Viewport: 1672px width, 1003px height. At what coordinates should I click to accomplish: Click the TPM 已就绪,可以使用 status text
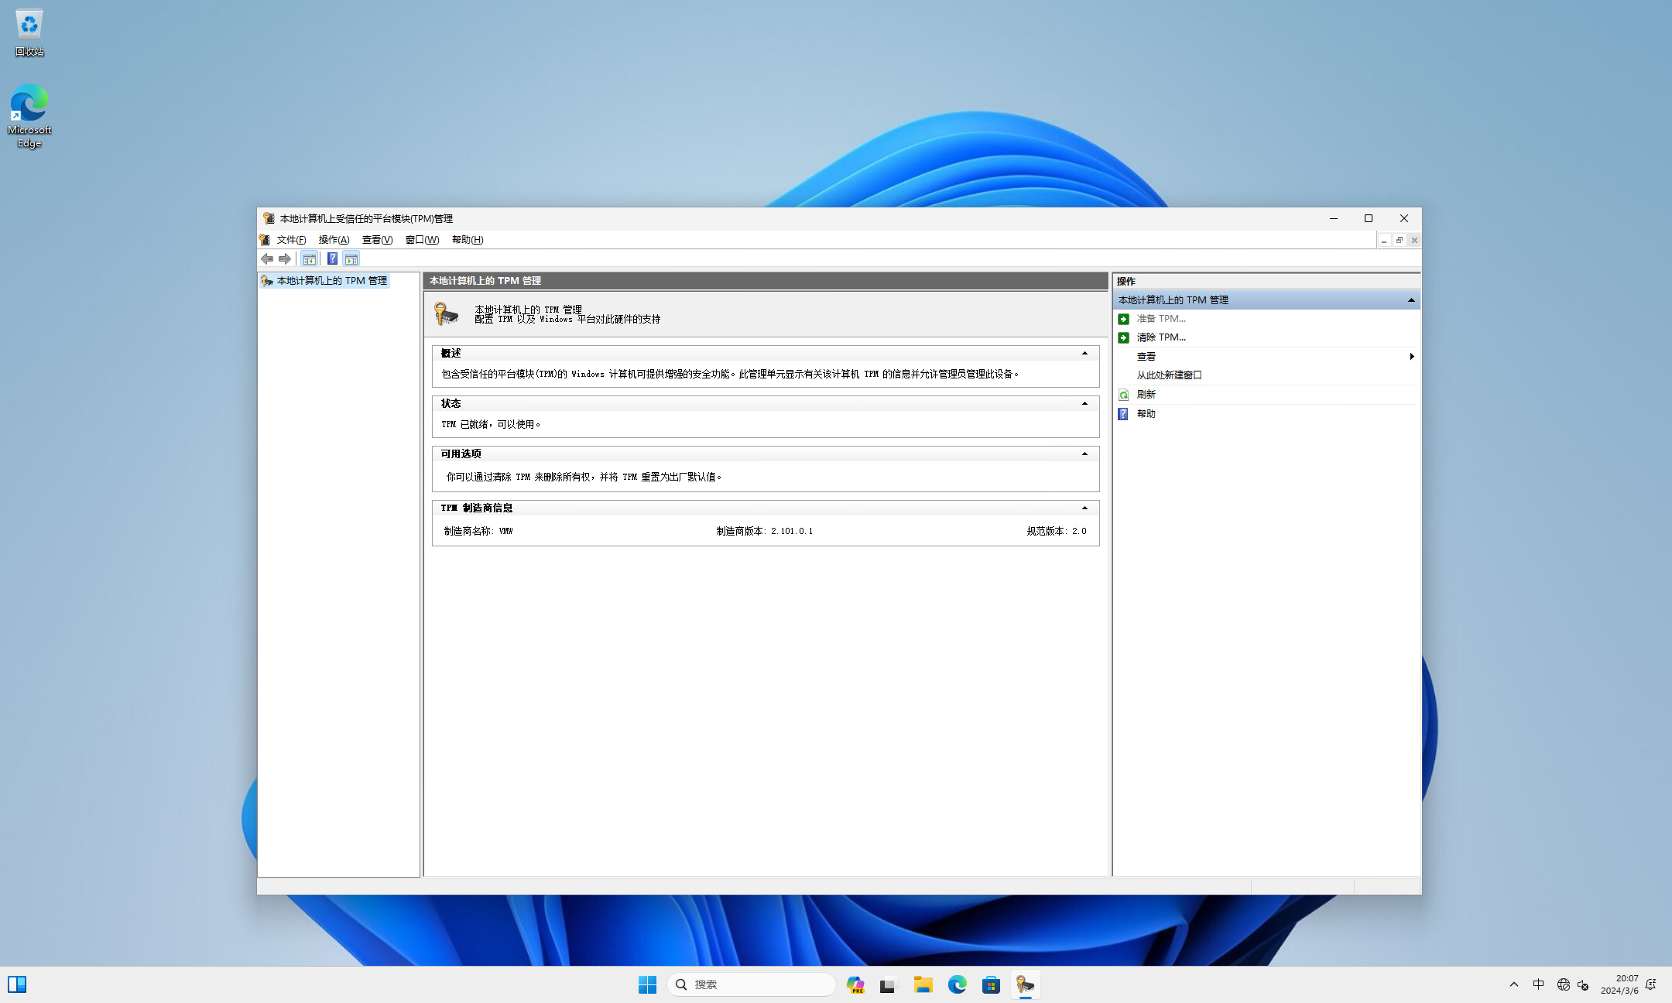pyautogui.click(x=491, y=425)
